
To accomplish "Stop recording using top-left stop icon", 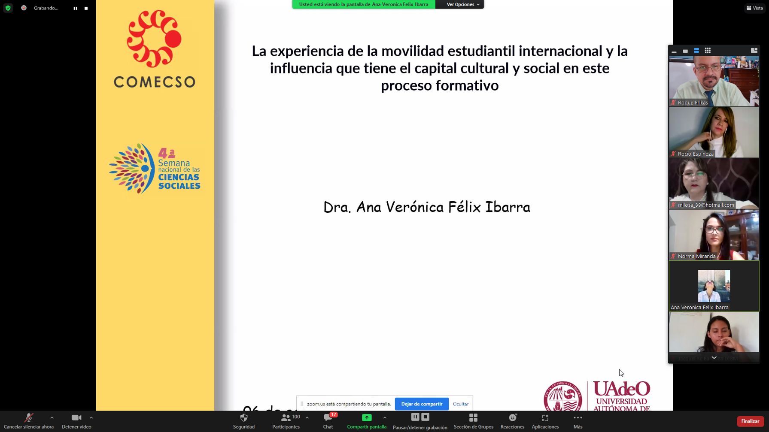I will [x=86, y=8].
